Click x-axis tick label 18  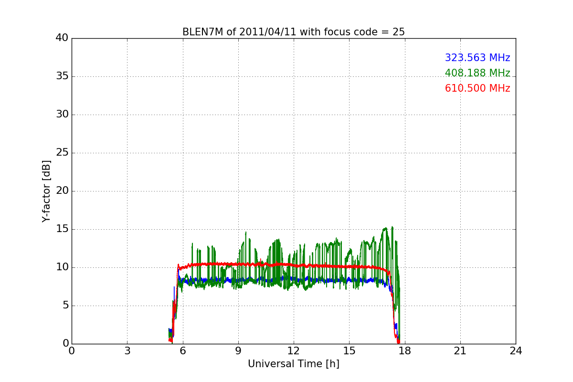coord(404,351)
